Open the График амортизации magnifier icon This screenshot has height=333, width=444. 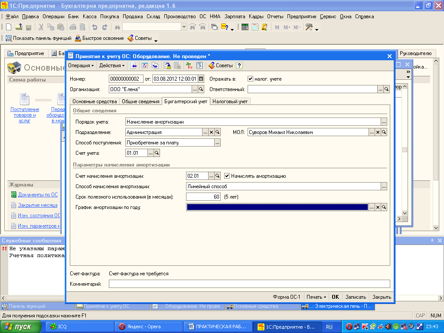pyautogui.click(x=384, y=207)
